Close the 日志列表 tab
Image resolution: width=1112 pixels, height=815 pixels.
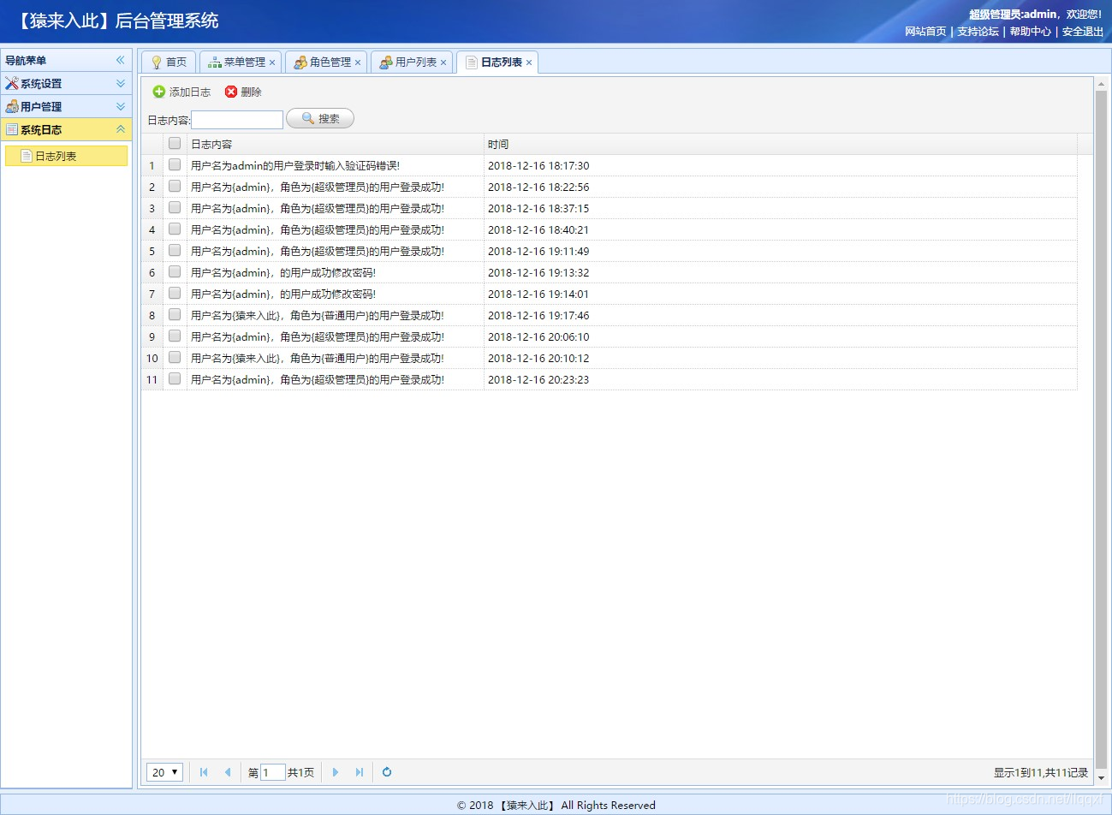(529, 62)
